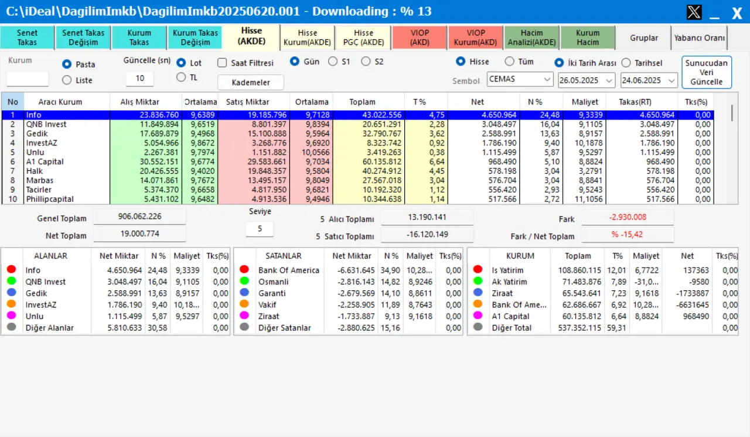The image size is (750, 437).
Task: Choose the TL radio option
Action: point(181,77)
